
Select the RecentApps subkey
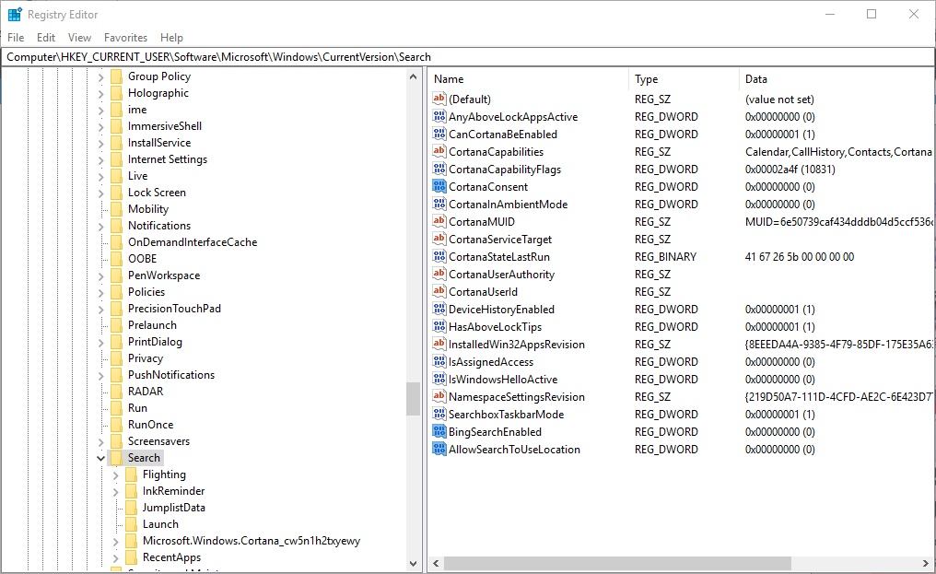pyautogui.click(x=172, y=557)
